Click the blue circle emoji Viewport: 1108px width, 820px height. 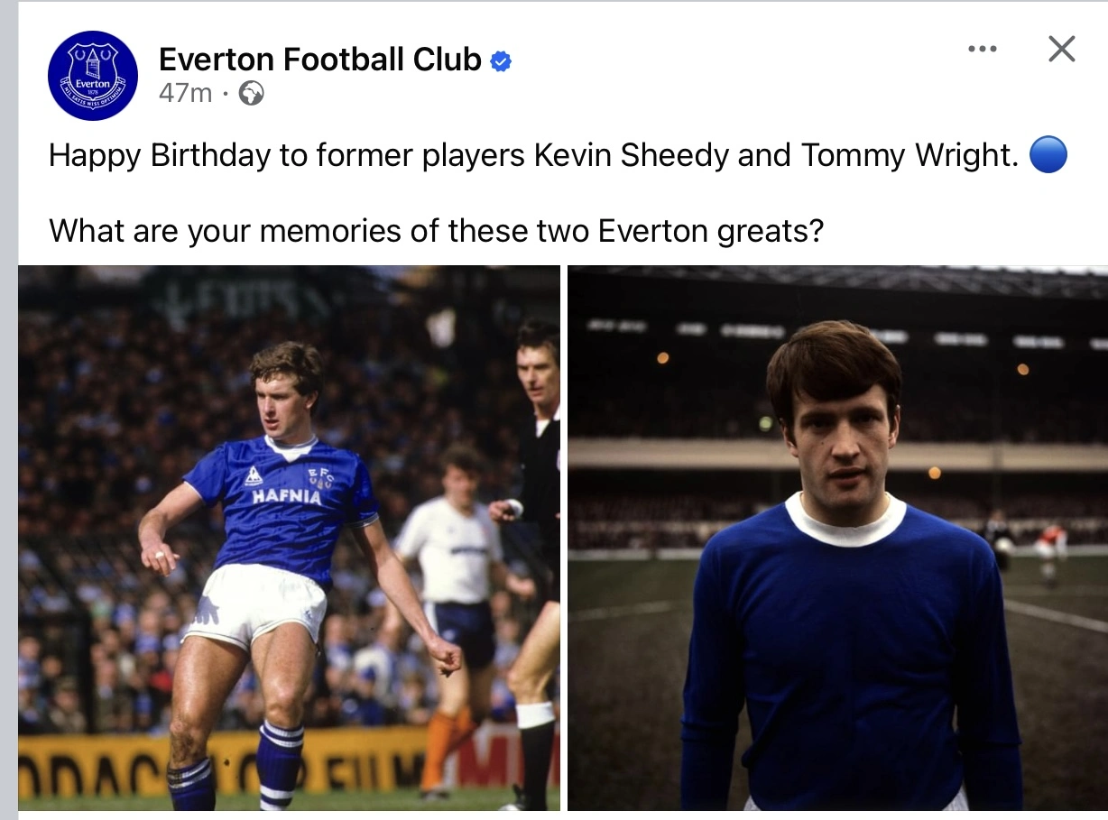(1048, 155)
